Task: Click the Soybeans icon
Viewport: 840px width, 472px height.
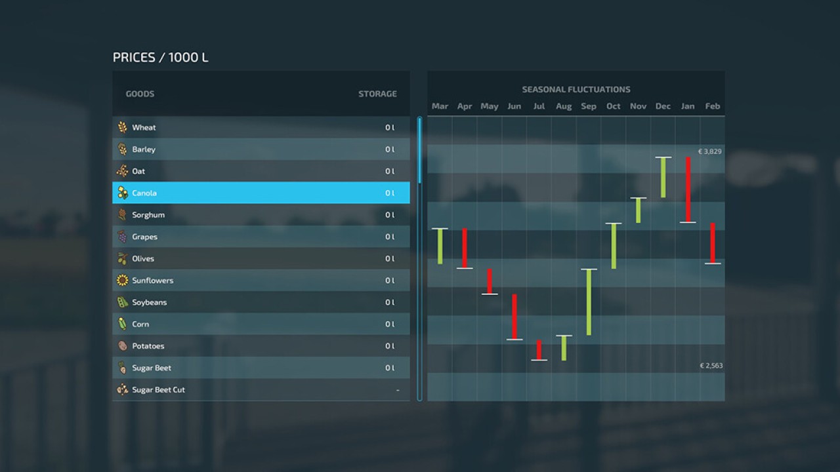Action: pos(122,302)
